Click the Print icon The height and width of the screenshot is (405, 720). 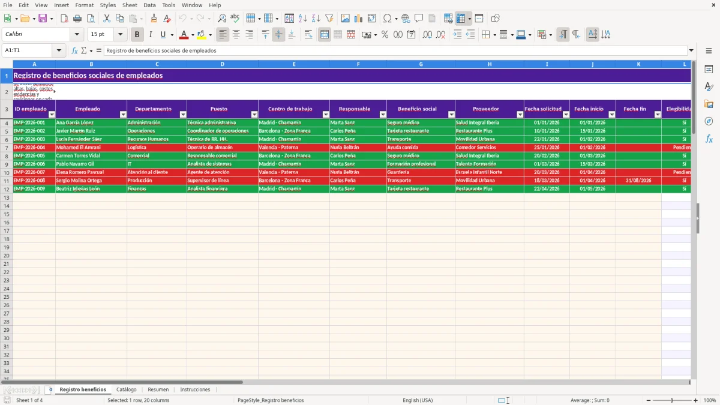pyautogui.click(x=77, y=19)
